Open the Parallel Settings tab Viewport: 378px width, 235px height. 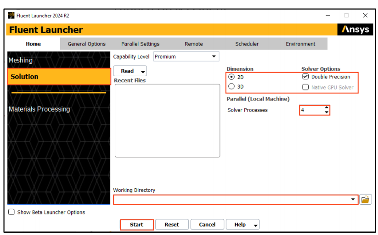(140, 44)
